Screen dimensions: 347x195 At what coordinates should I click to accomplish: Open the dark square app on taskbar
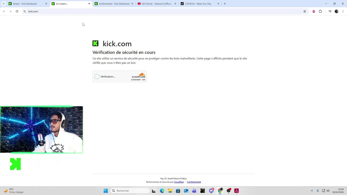[203, 191]
